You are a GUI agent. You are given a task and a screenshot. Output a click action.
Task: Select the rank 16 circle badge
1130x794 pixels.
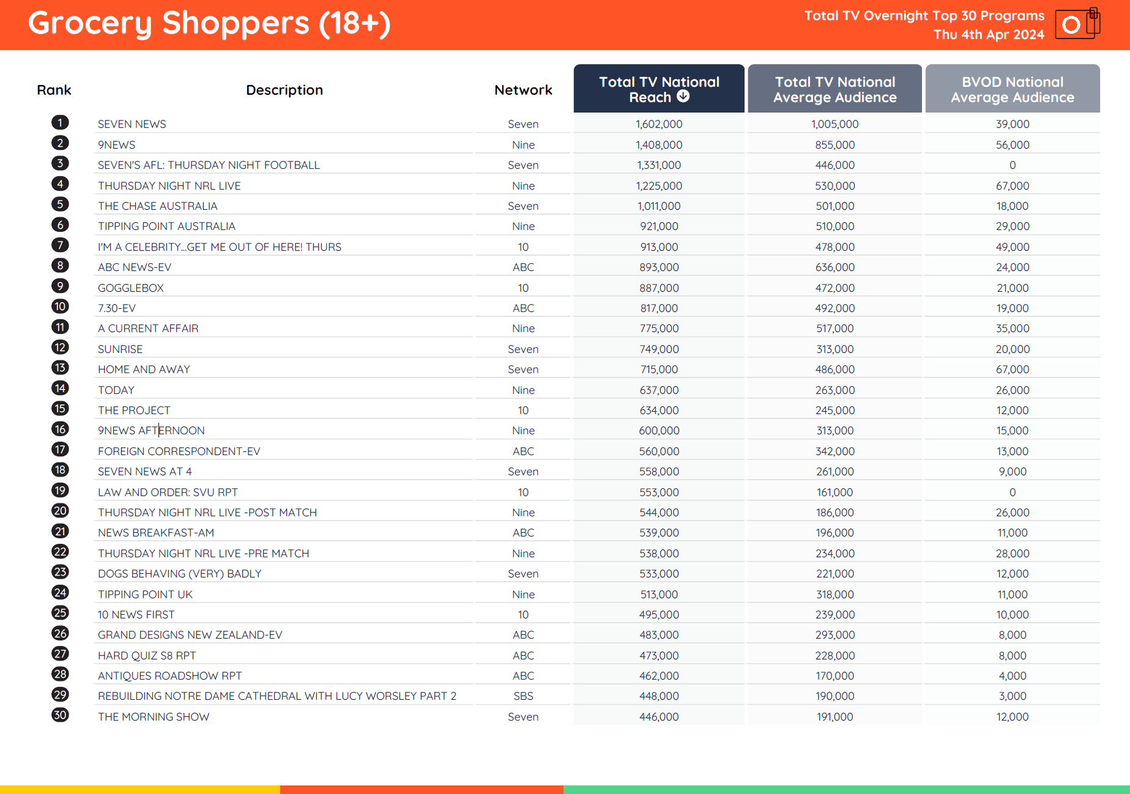click(x=60, y=429)
